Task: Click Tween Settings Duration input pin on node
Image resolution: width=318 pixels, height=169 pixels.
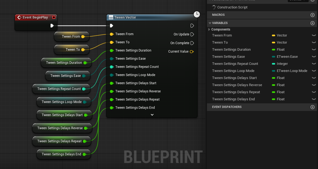Action: point(112,50)
